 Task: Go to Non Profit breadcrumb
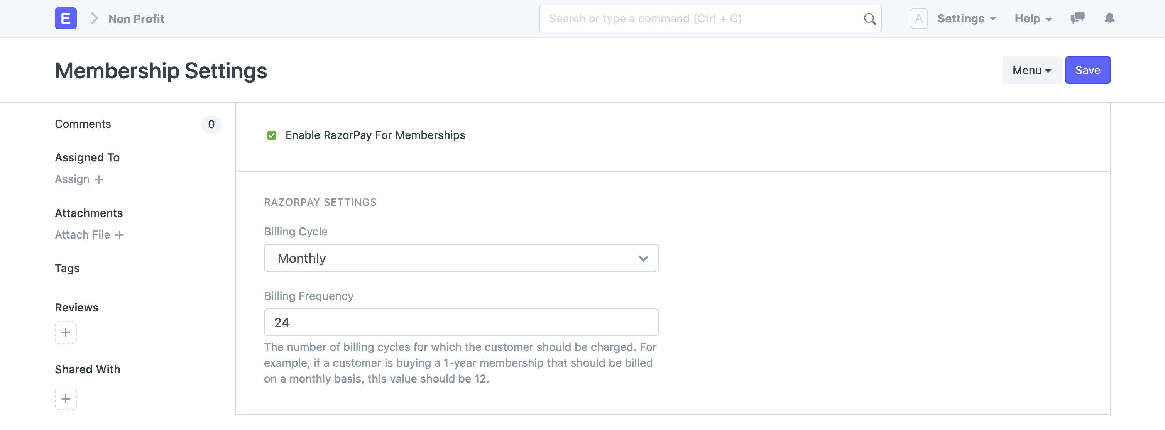[x=136, y=19]
